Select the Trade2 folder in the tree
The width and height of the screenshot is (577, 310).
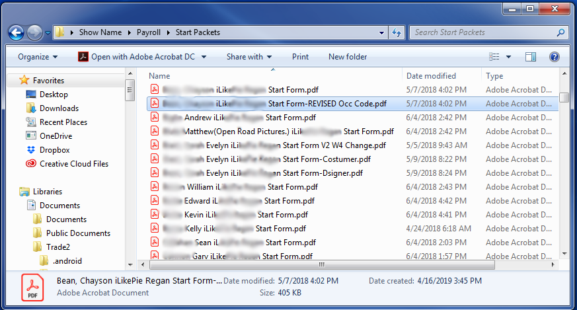(x=58, y=247)
